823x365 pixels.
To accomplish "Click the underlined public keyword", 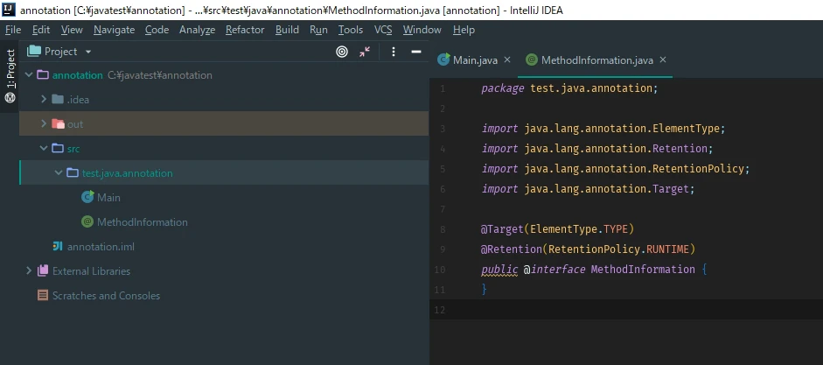I will click(499, 270).
